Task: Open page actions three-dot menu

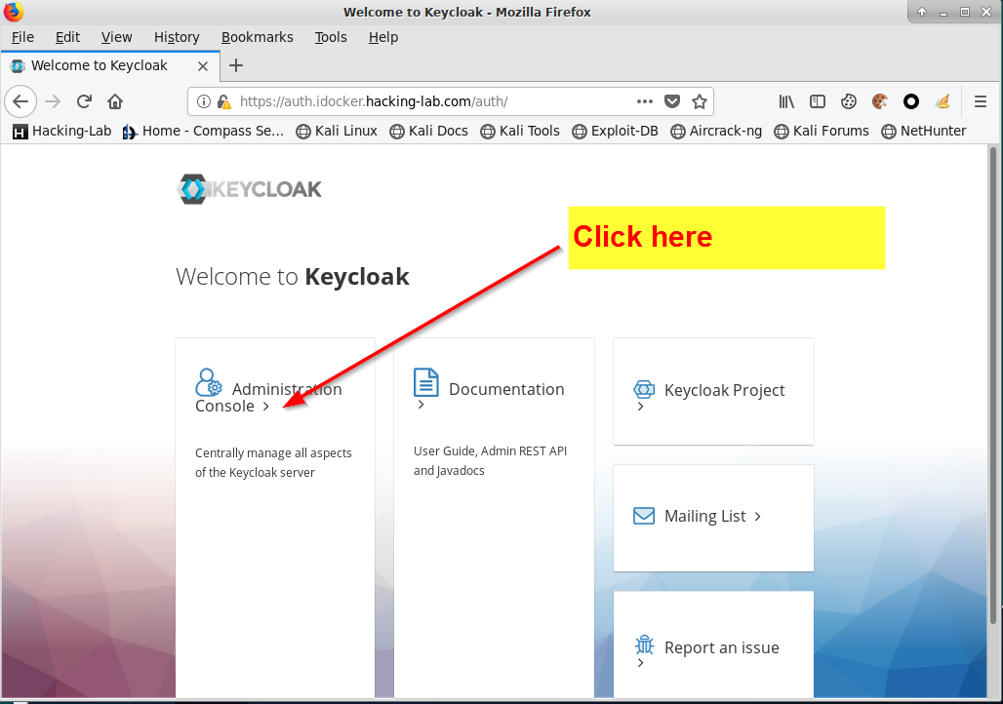Action: tap(645, 101)
